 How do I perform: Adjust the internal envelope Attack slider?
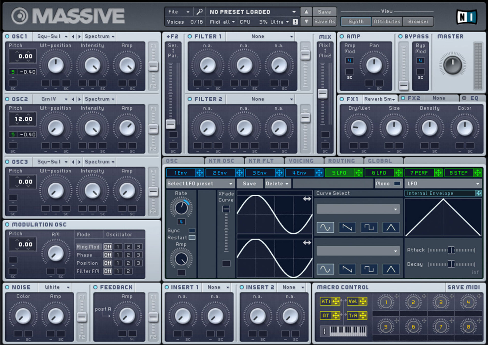coord(451,250)
